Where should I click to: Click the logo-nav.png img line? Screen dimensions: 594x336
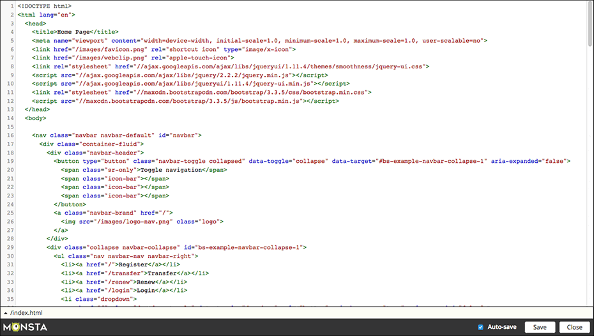click(x=142, y=221)
